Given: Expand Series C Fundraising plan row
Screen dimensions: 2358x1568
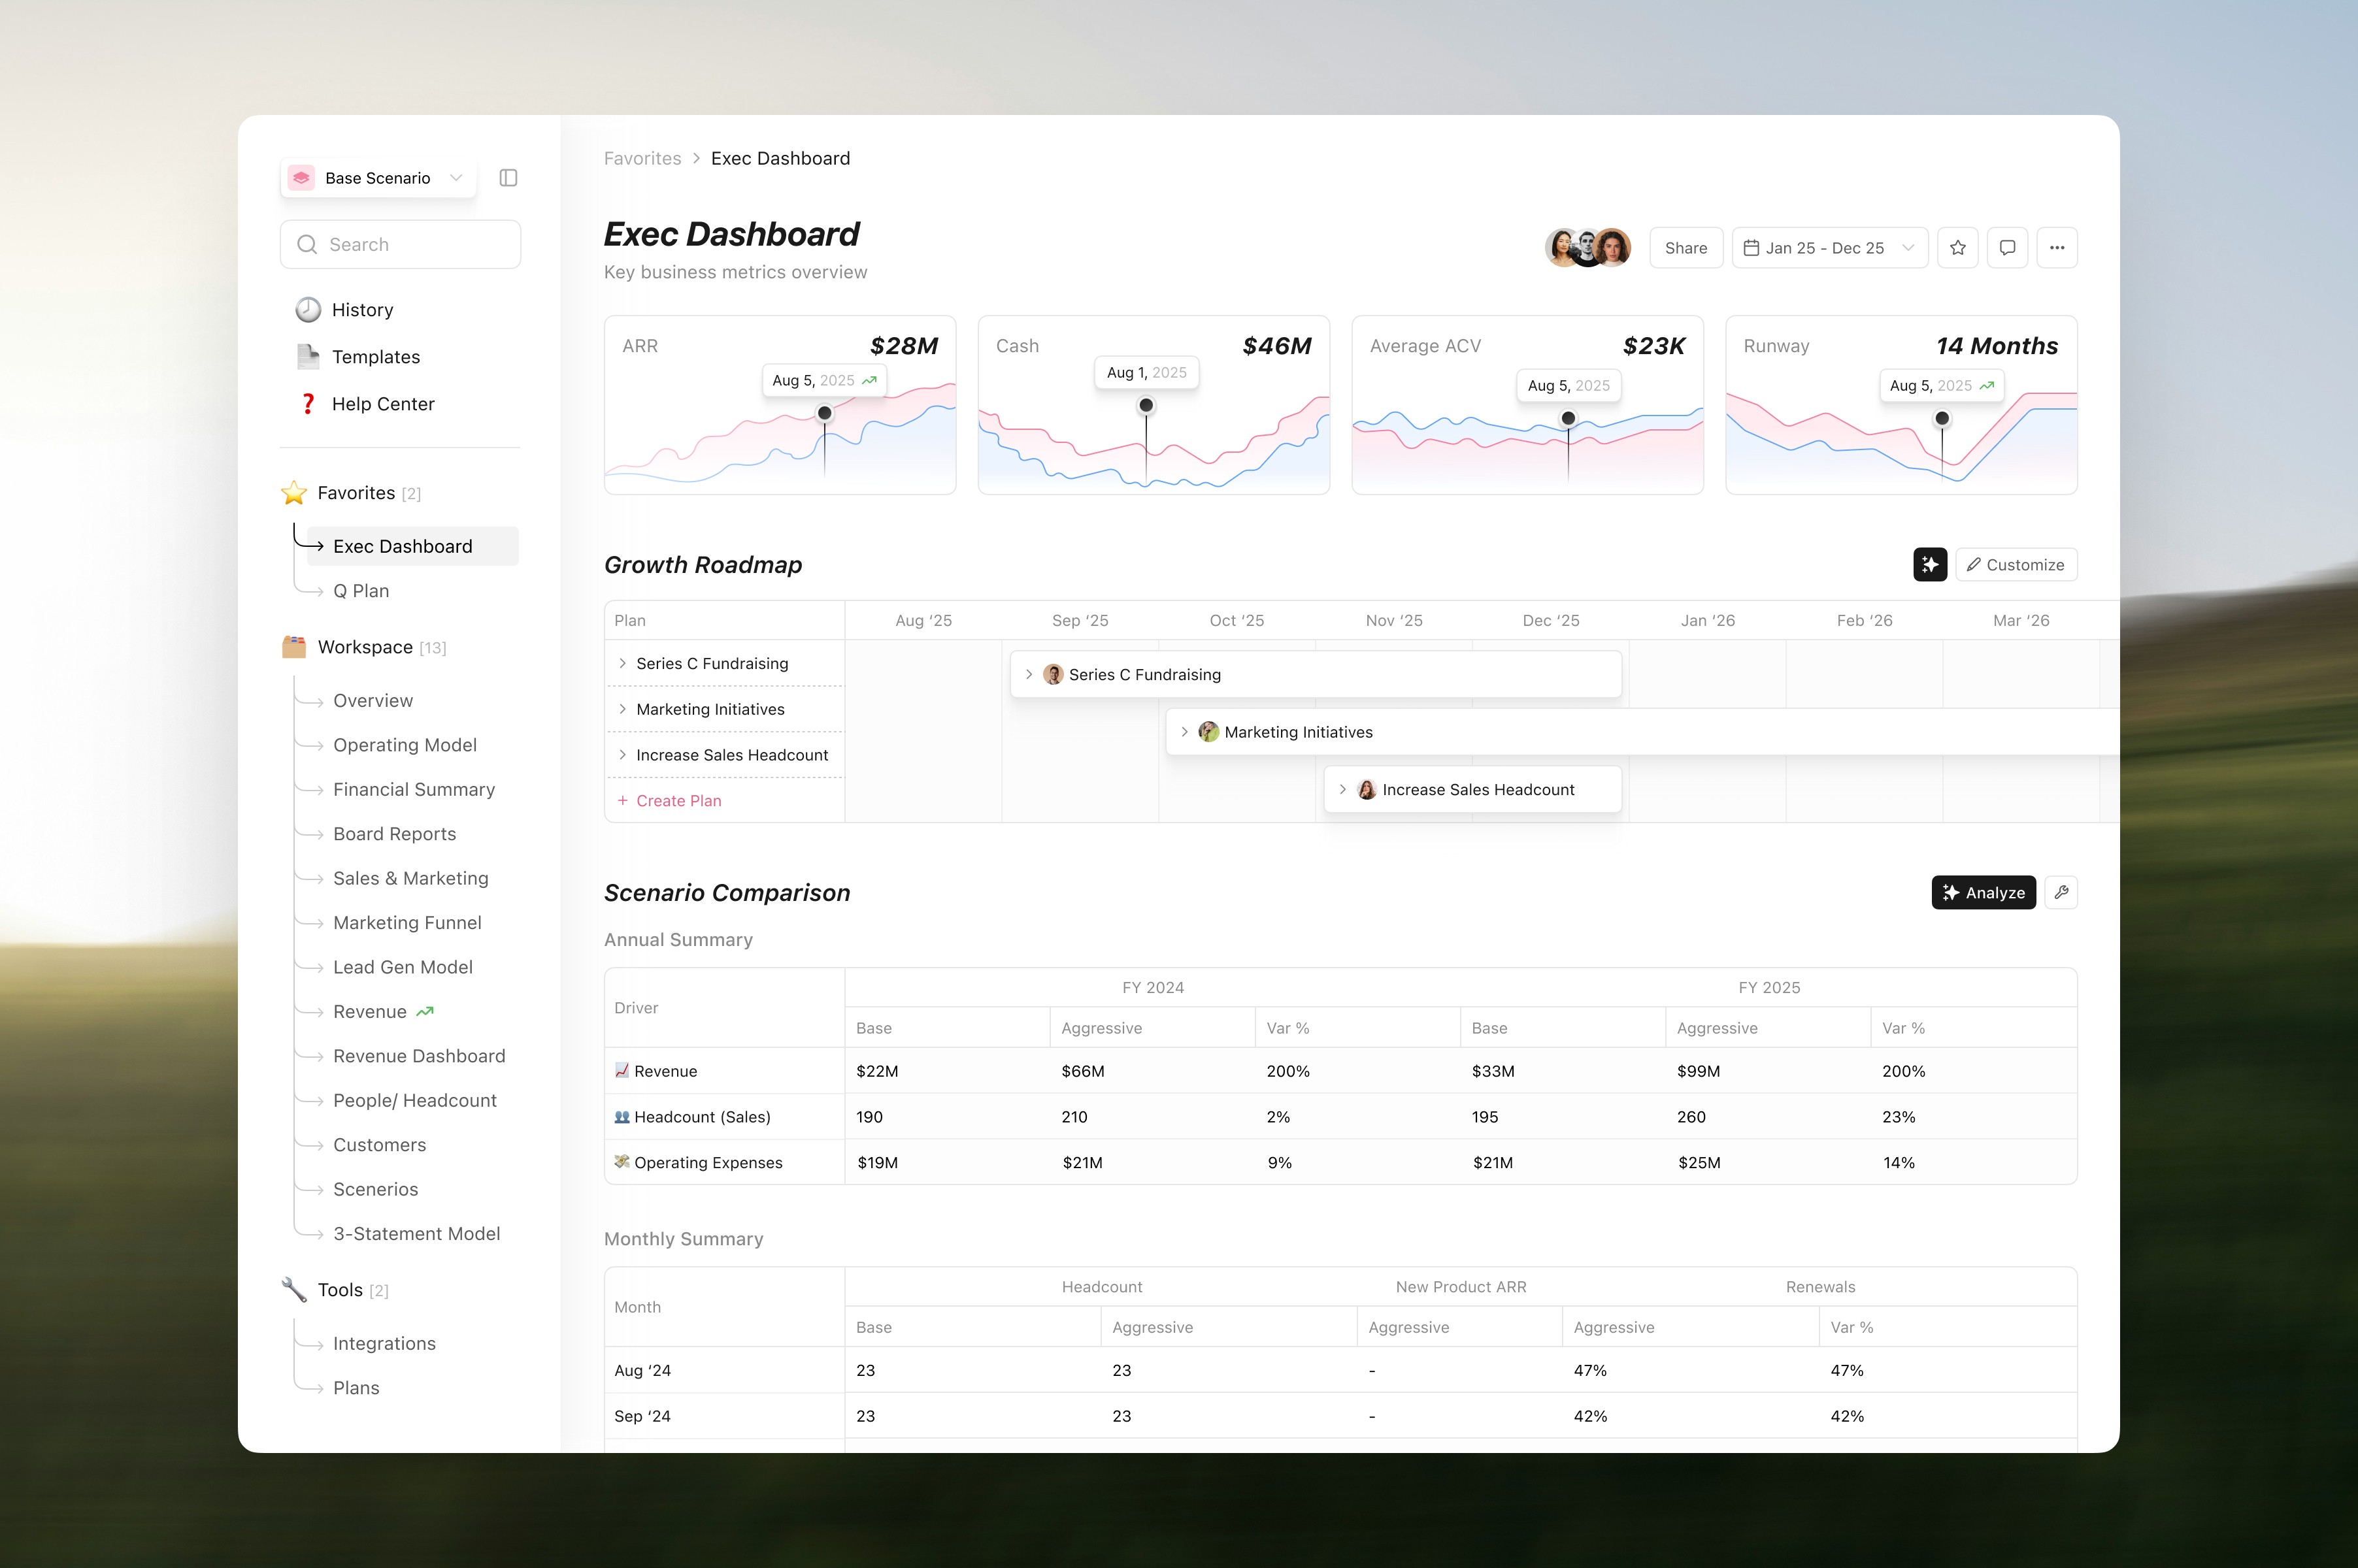Looking at the screenshot, I should click(622, 664).
